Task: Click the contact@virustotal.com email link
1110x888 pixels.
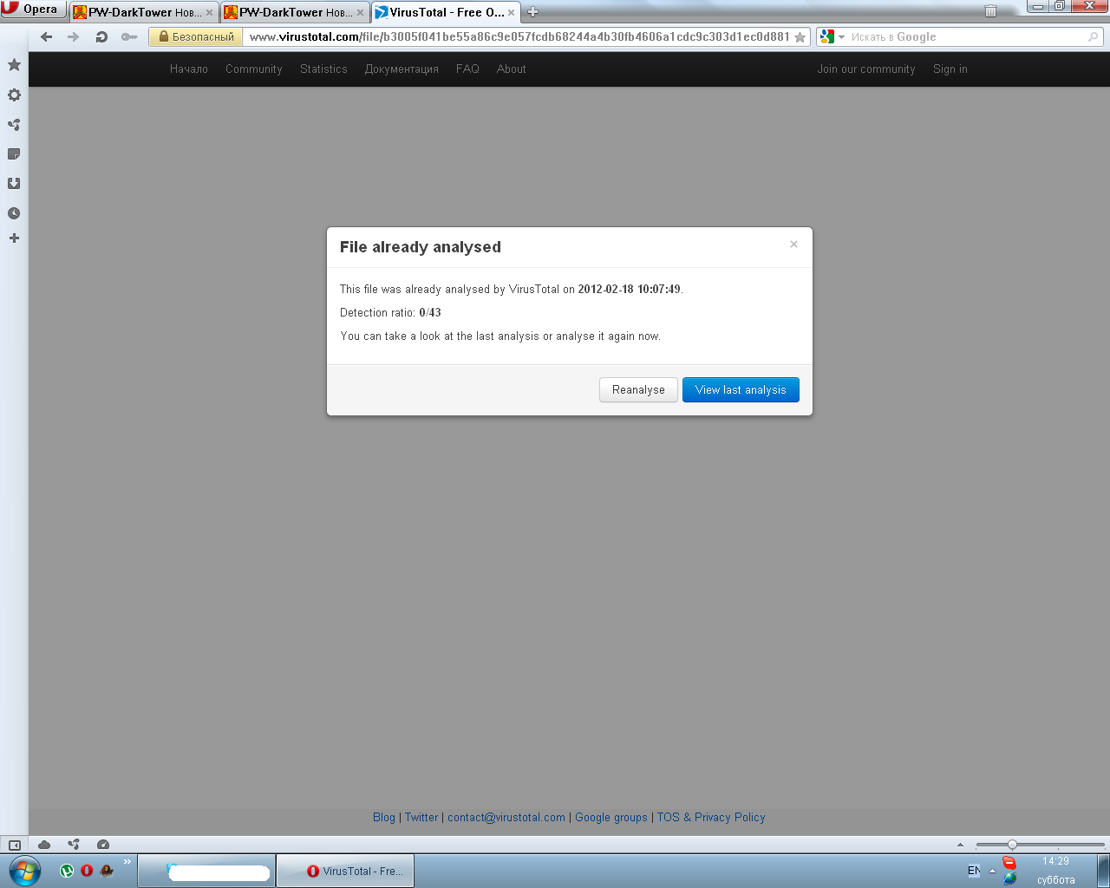Action: tap(506, 817)
